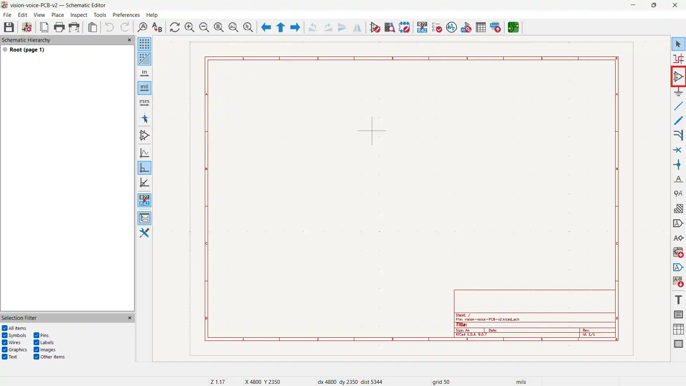The height and width of the screenshot is (386, 686).
Task: Run Electrical Rules Checker
Action: pos(437,27)
